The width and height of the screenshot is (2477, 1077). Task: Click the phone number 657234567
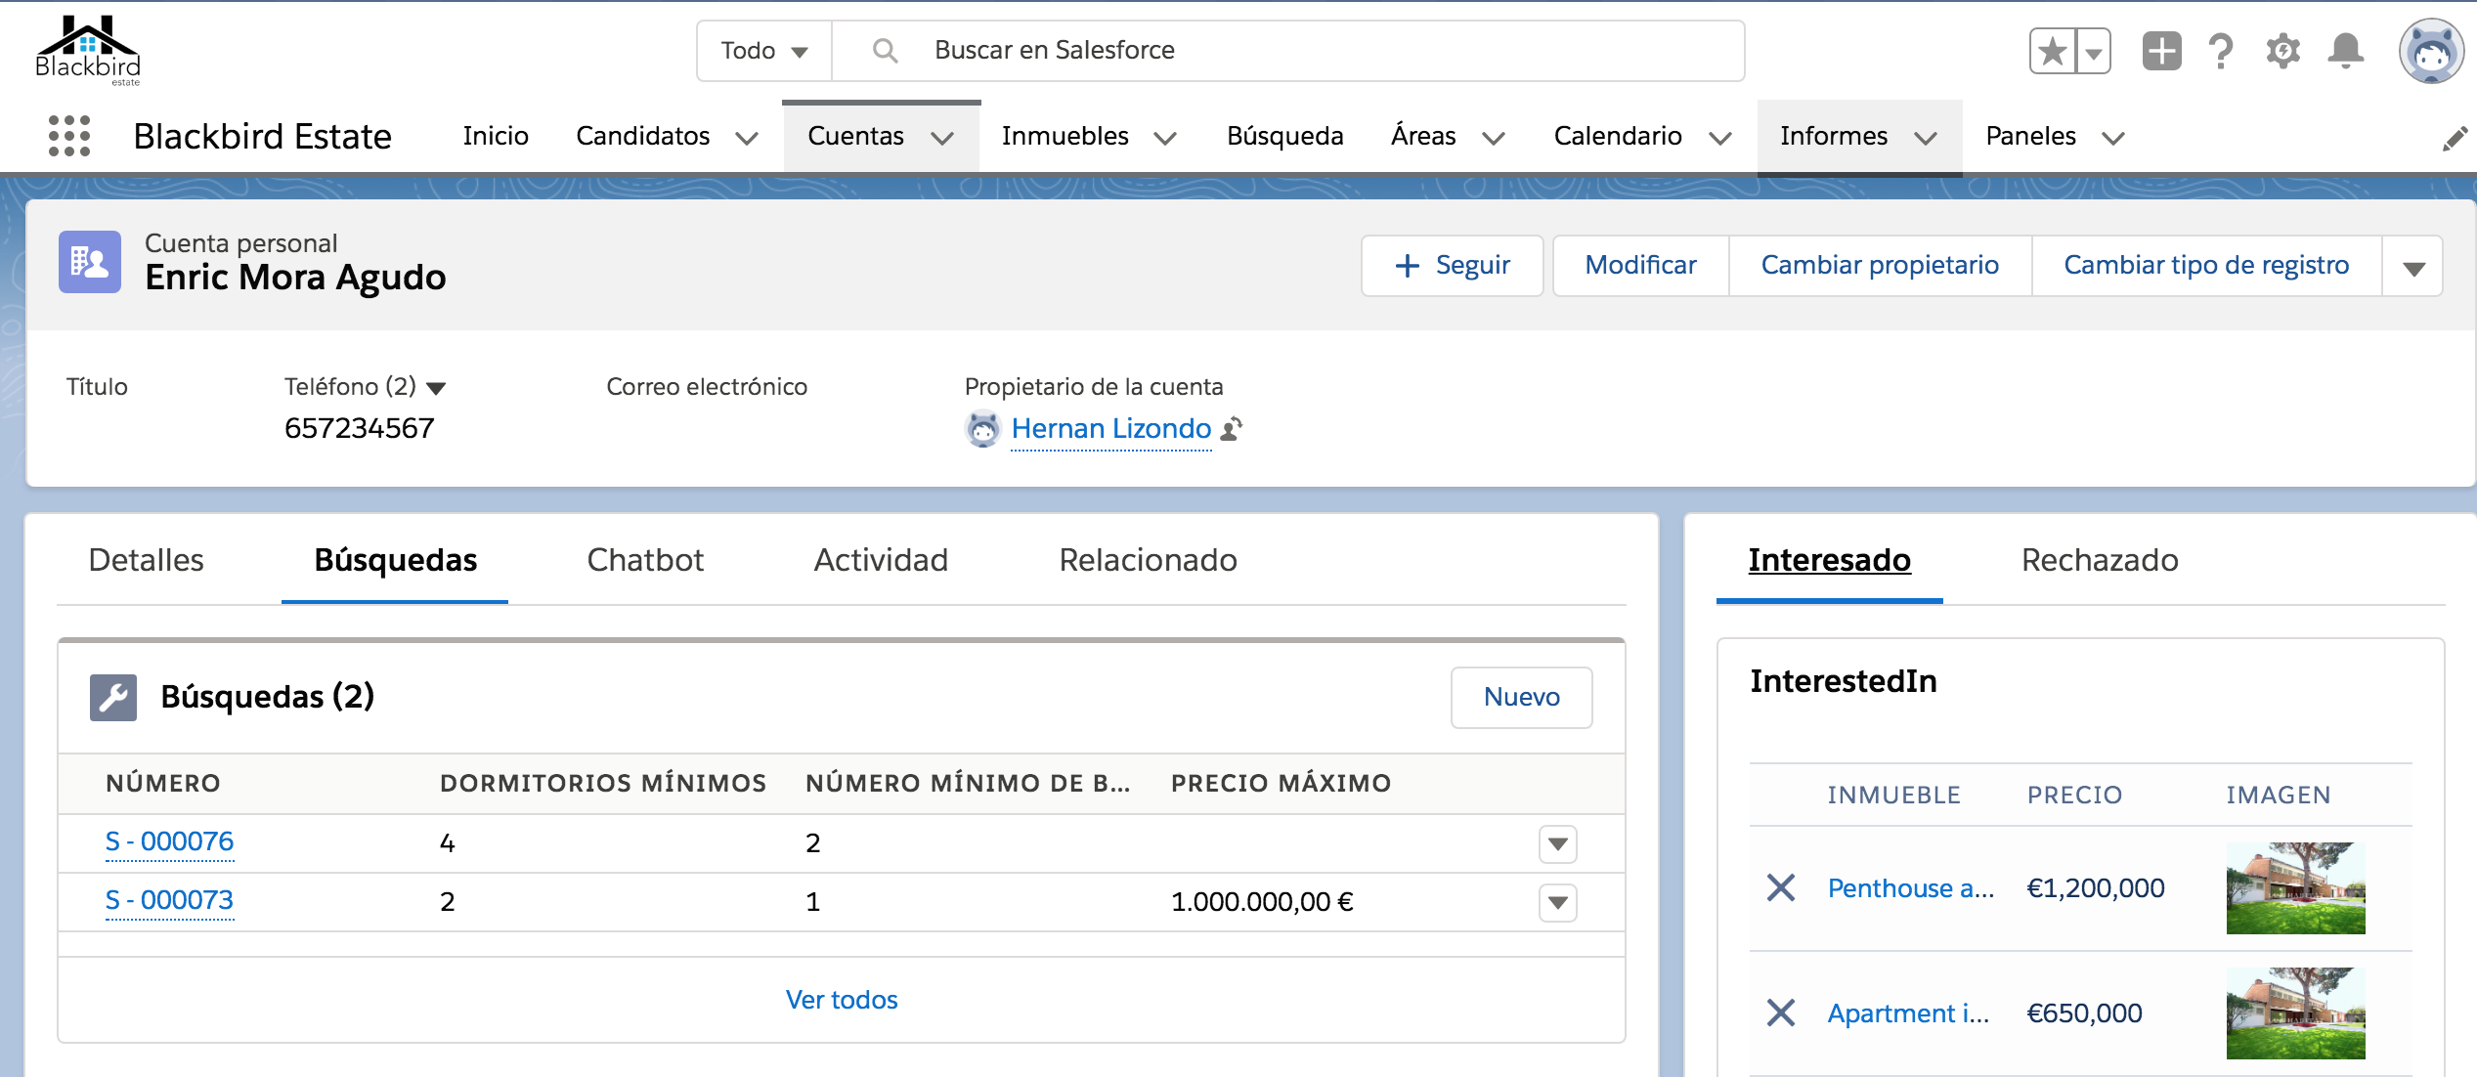click(x=359, y=428)
